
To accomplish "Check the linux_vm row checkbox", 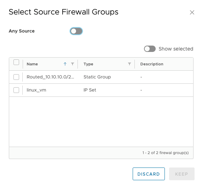I will (16, 90).
